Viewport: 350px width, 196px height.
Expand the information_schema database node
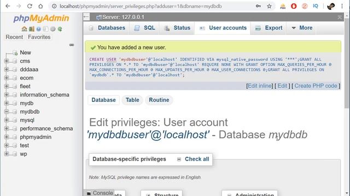point(7,95)
